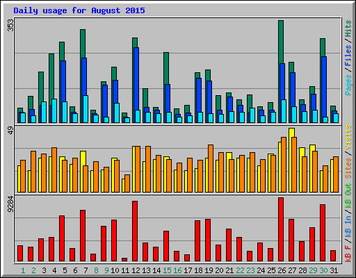Select the red kB bar for day 21
The height and width of the screenshot is (278, 356).
(229, 245)
